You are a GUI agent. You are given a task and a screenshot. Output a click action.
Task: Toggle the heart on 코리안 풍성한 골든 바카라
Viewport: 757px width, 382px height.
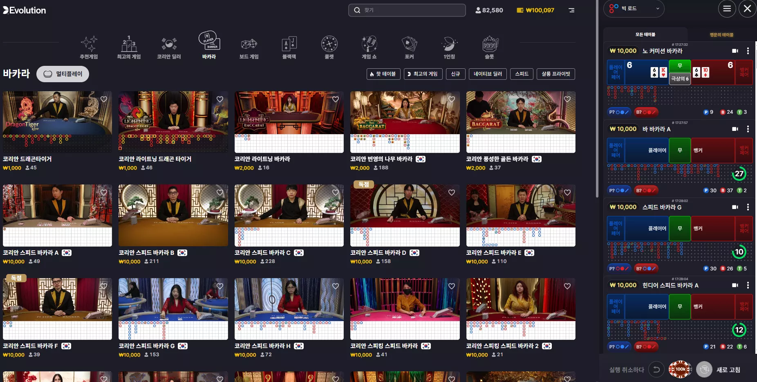pyautogui.click(x=567, y=99)
